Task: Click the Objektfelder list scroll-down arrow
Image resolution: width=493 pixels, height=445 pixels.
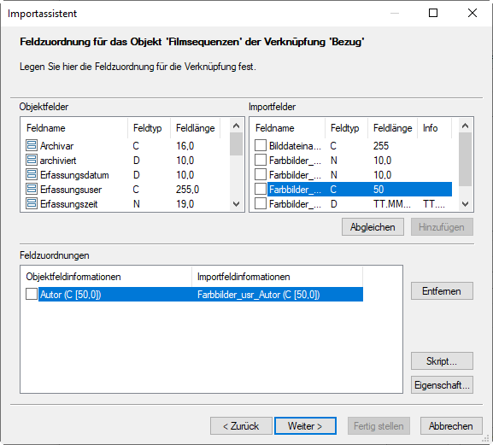Action: (237, 204)
